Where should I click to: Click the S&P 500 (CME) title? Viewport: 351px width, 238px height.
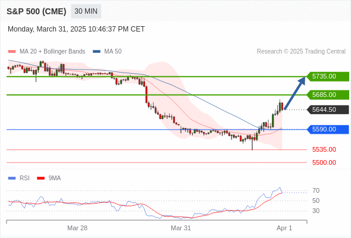[x=36, y=11]
